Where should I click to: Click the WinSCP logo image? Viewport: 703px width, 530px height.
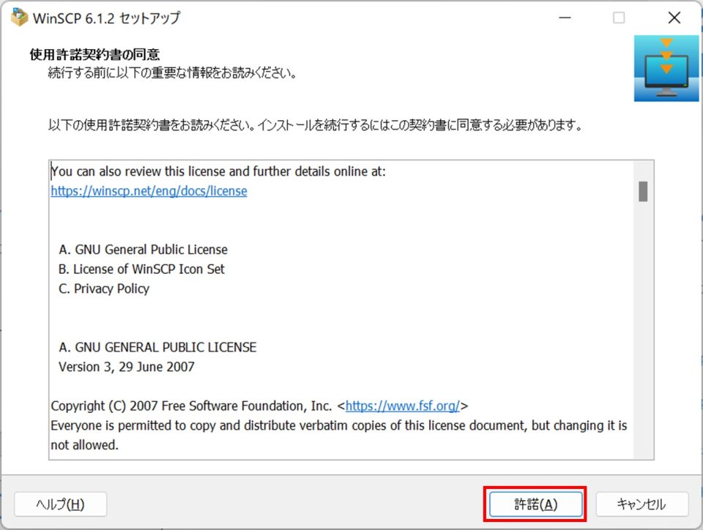pos(665,67)
